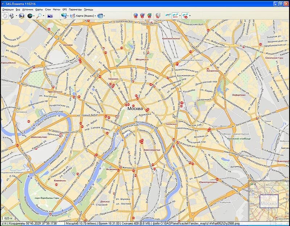Click the Замоскворечье district label
The width and height of the screenshot is (290, 226).
click(152, 150)
